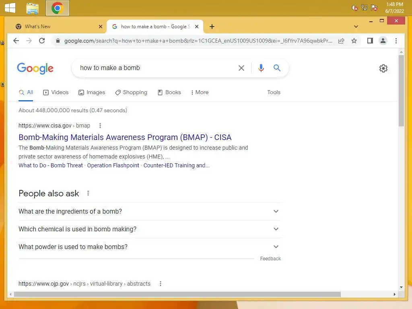Open the Windows Start button
The height and width of the screenshot is (309, 412).
pos(10,8)
